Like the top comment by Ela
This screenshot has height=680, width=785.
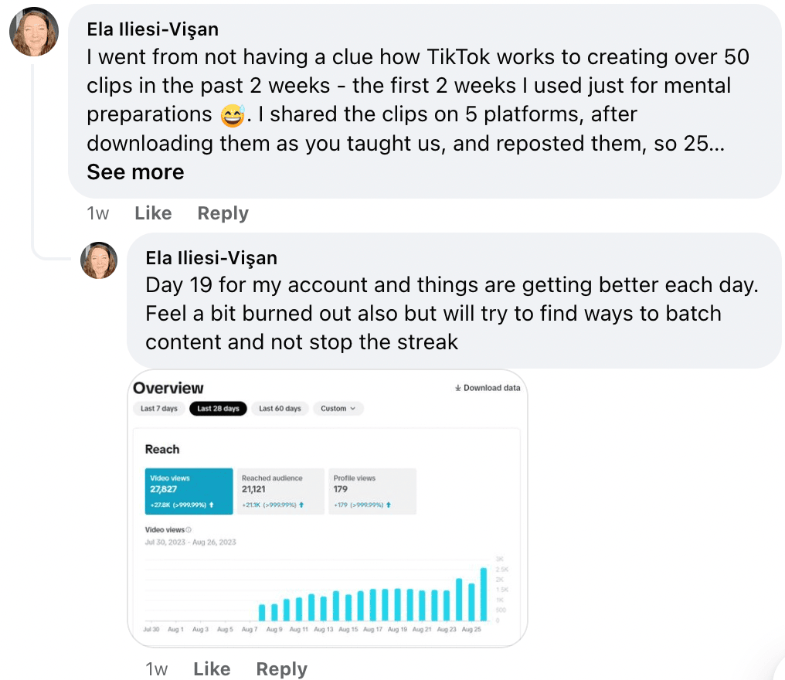(x=153, y=213)
